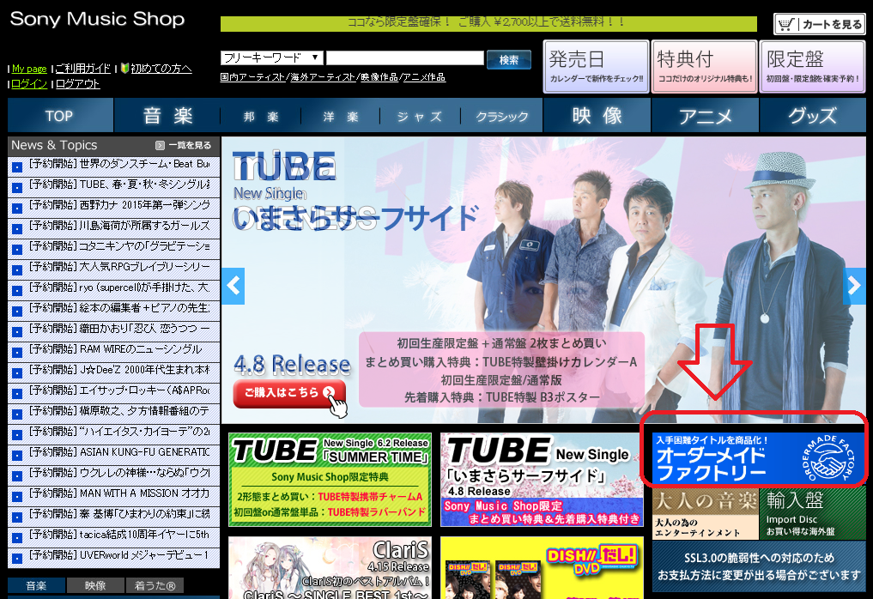Viewport: 873px width, 599px height.
Task: Open the アニメ作品 search link
Action: (424, 77)
